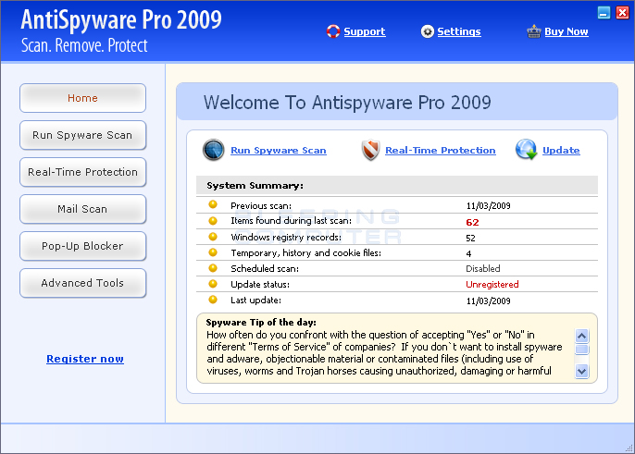
Task: Click the Scheduled scan label
Action: pyautogui.click(x=265, y=269)
